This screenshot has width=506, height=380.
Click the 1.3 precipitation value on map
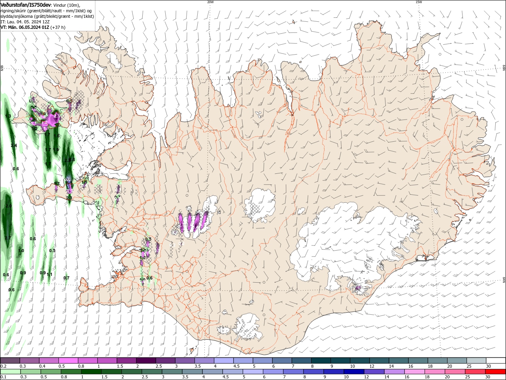pyautogui.click(x=8, y=116)
